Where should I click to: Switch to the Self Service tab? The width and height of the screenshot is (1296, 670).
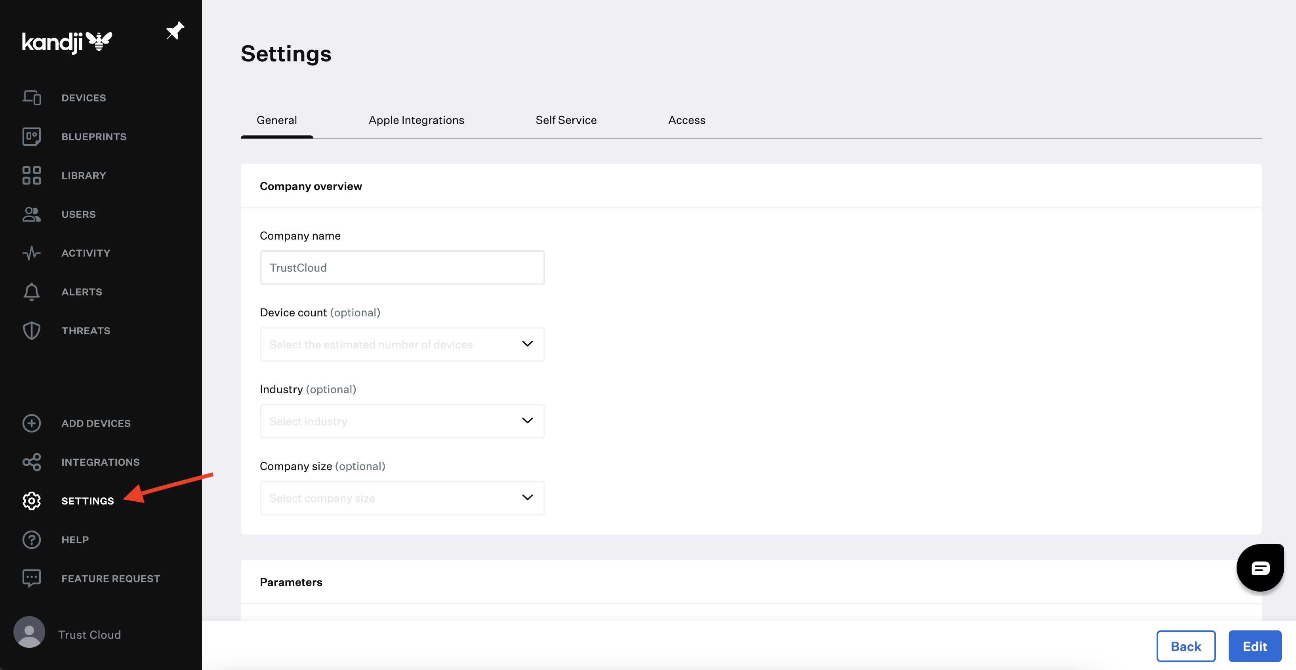click(x=566, y=120)
